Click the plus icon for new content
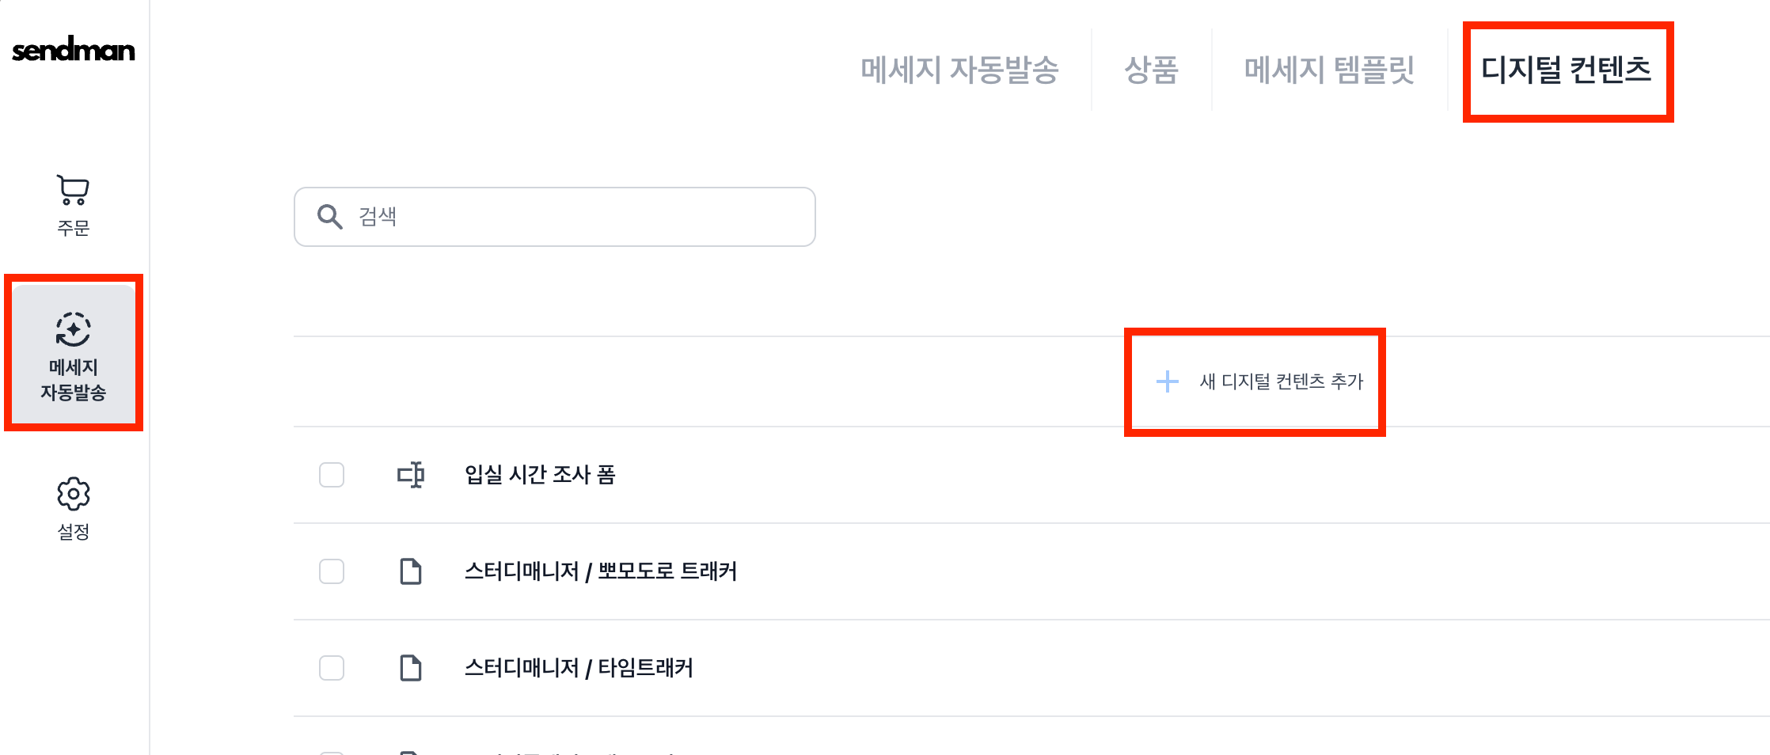This screenshot has height=755, width=1770. coord(1167,381)
